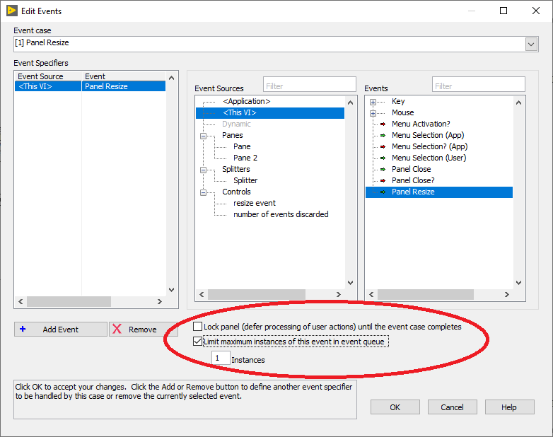The width and height of the screenshot is (553, 437).
Task: Uncheck Limit maximum instances of this event
Action: [x=197, y=342]
